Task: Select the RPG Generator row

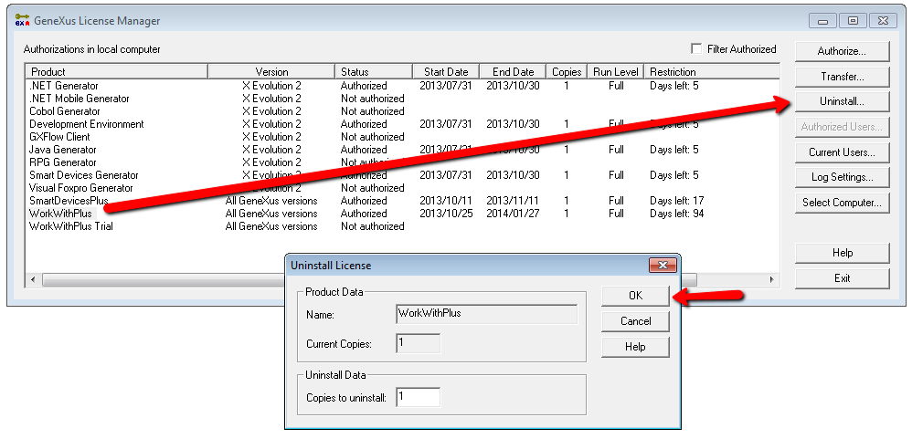Action: tap(402, 162)
